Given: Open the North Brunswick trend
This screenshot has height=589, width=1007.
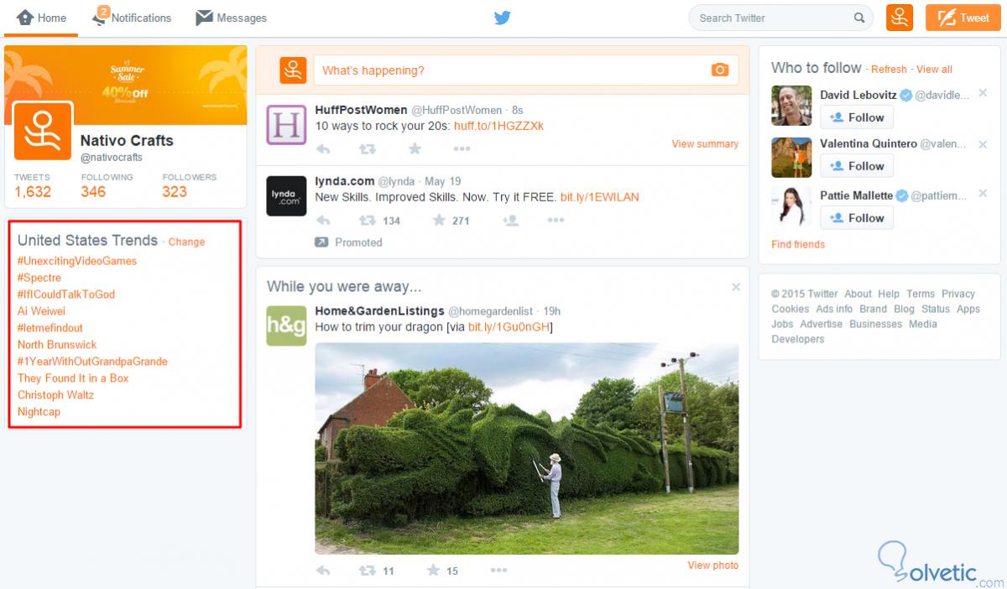Looking at the screenshot, I should coord(57,345).
